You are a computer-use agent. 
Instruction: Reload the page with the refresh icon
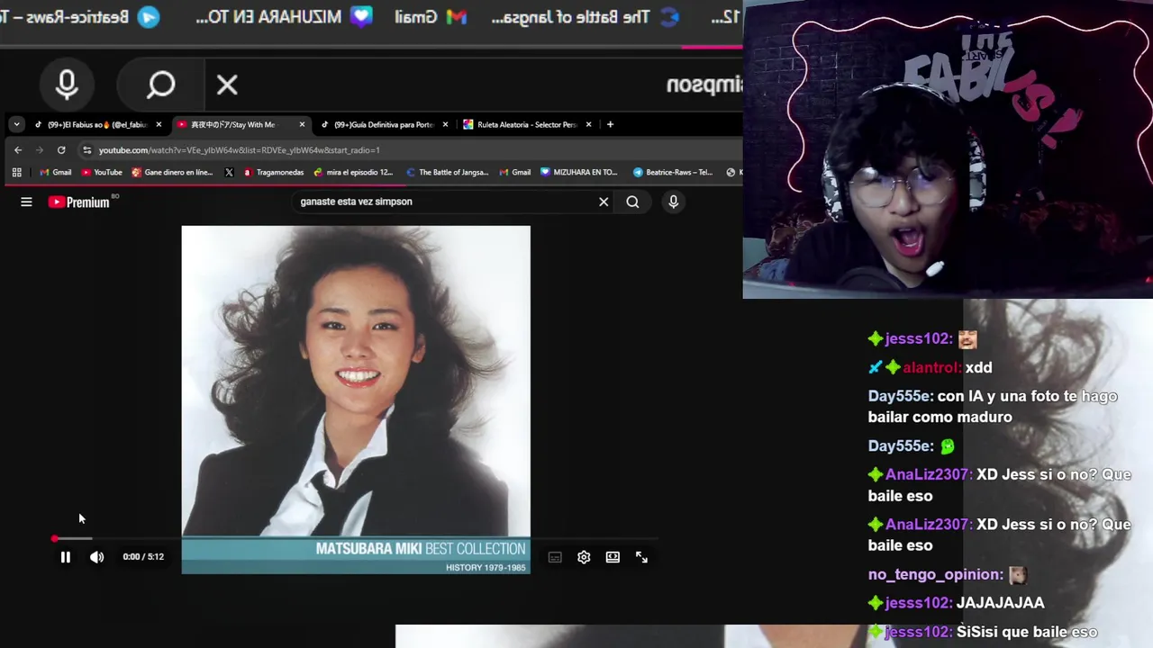point(61,150)
